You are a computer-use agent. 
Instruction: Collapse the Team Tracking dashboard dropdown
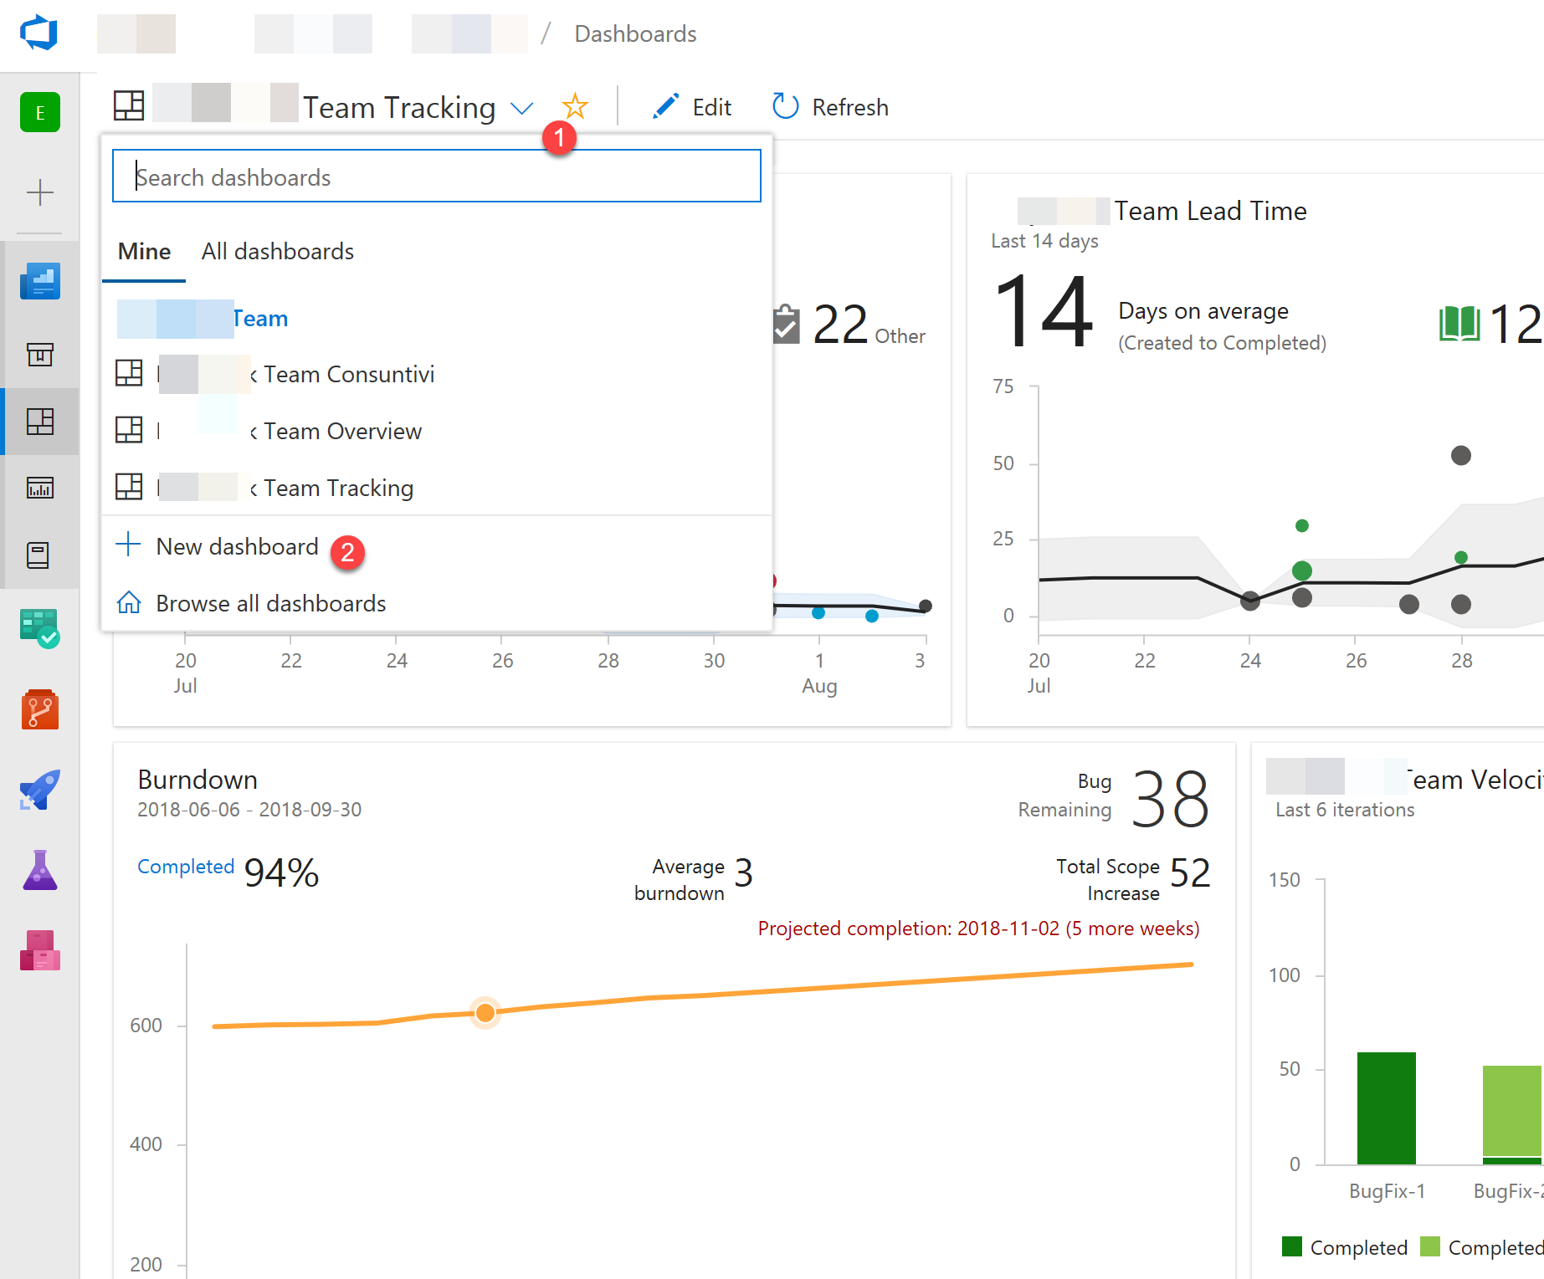[521, 109]
